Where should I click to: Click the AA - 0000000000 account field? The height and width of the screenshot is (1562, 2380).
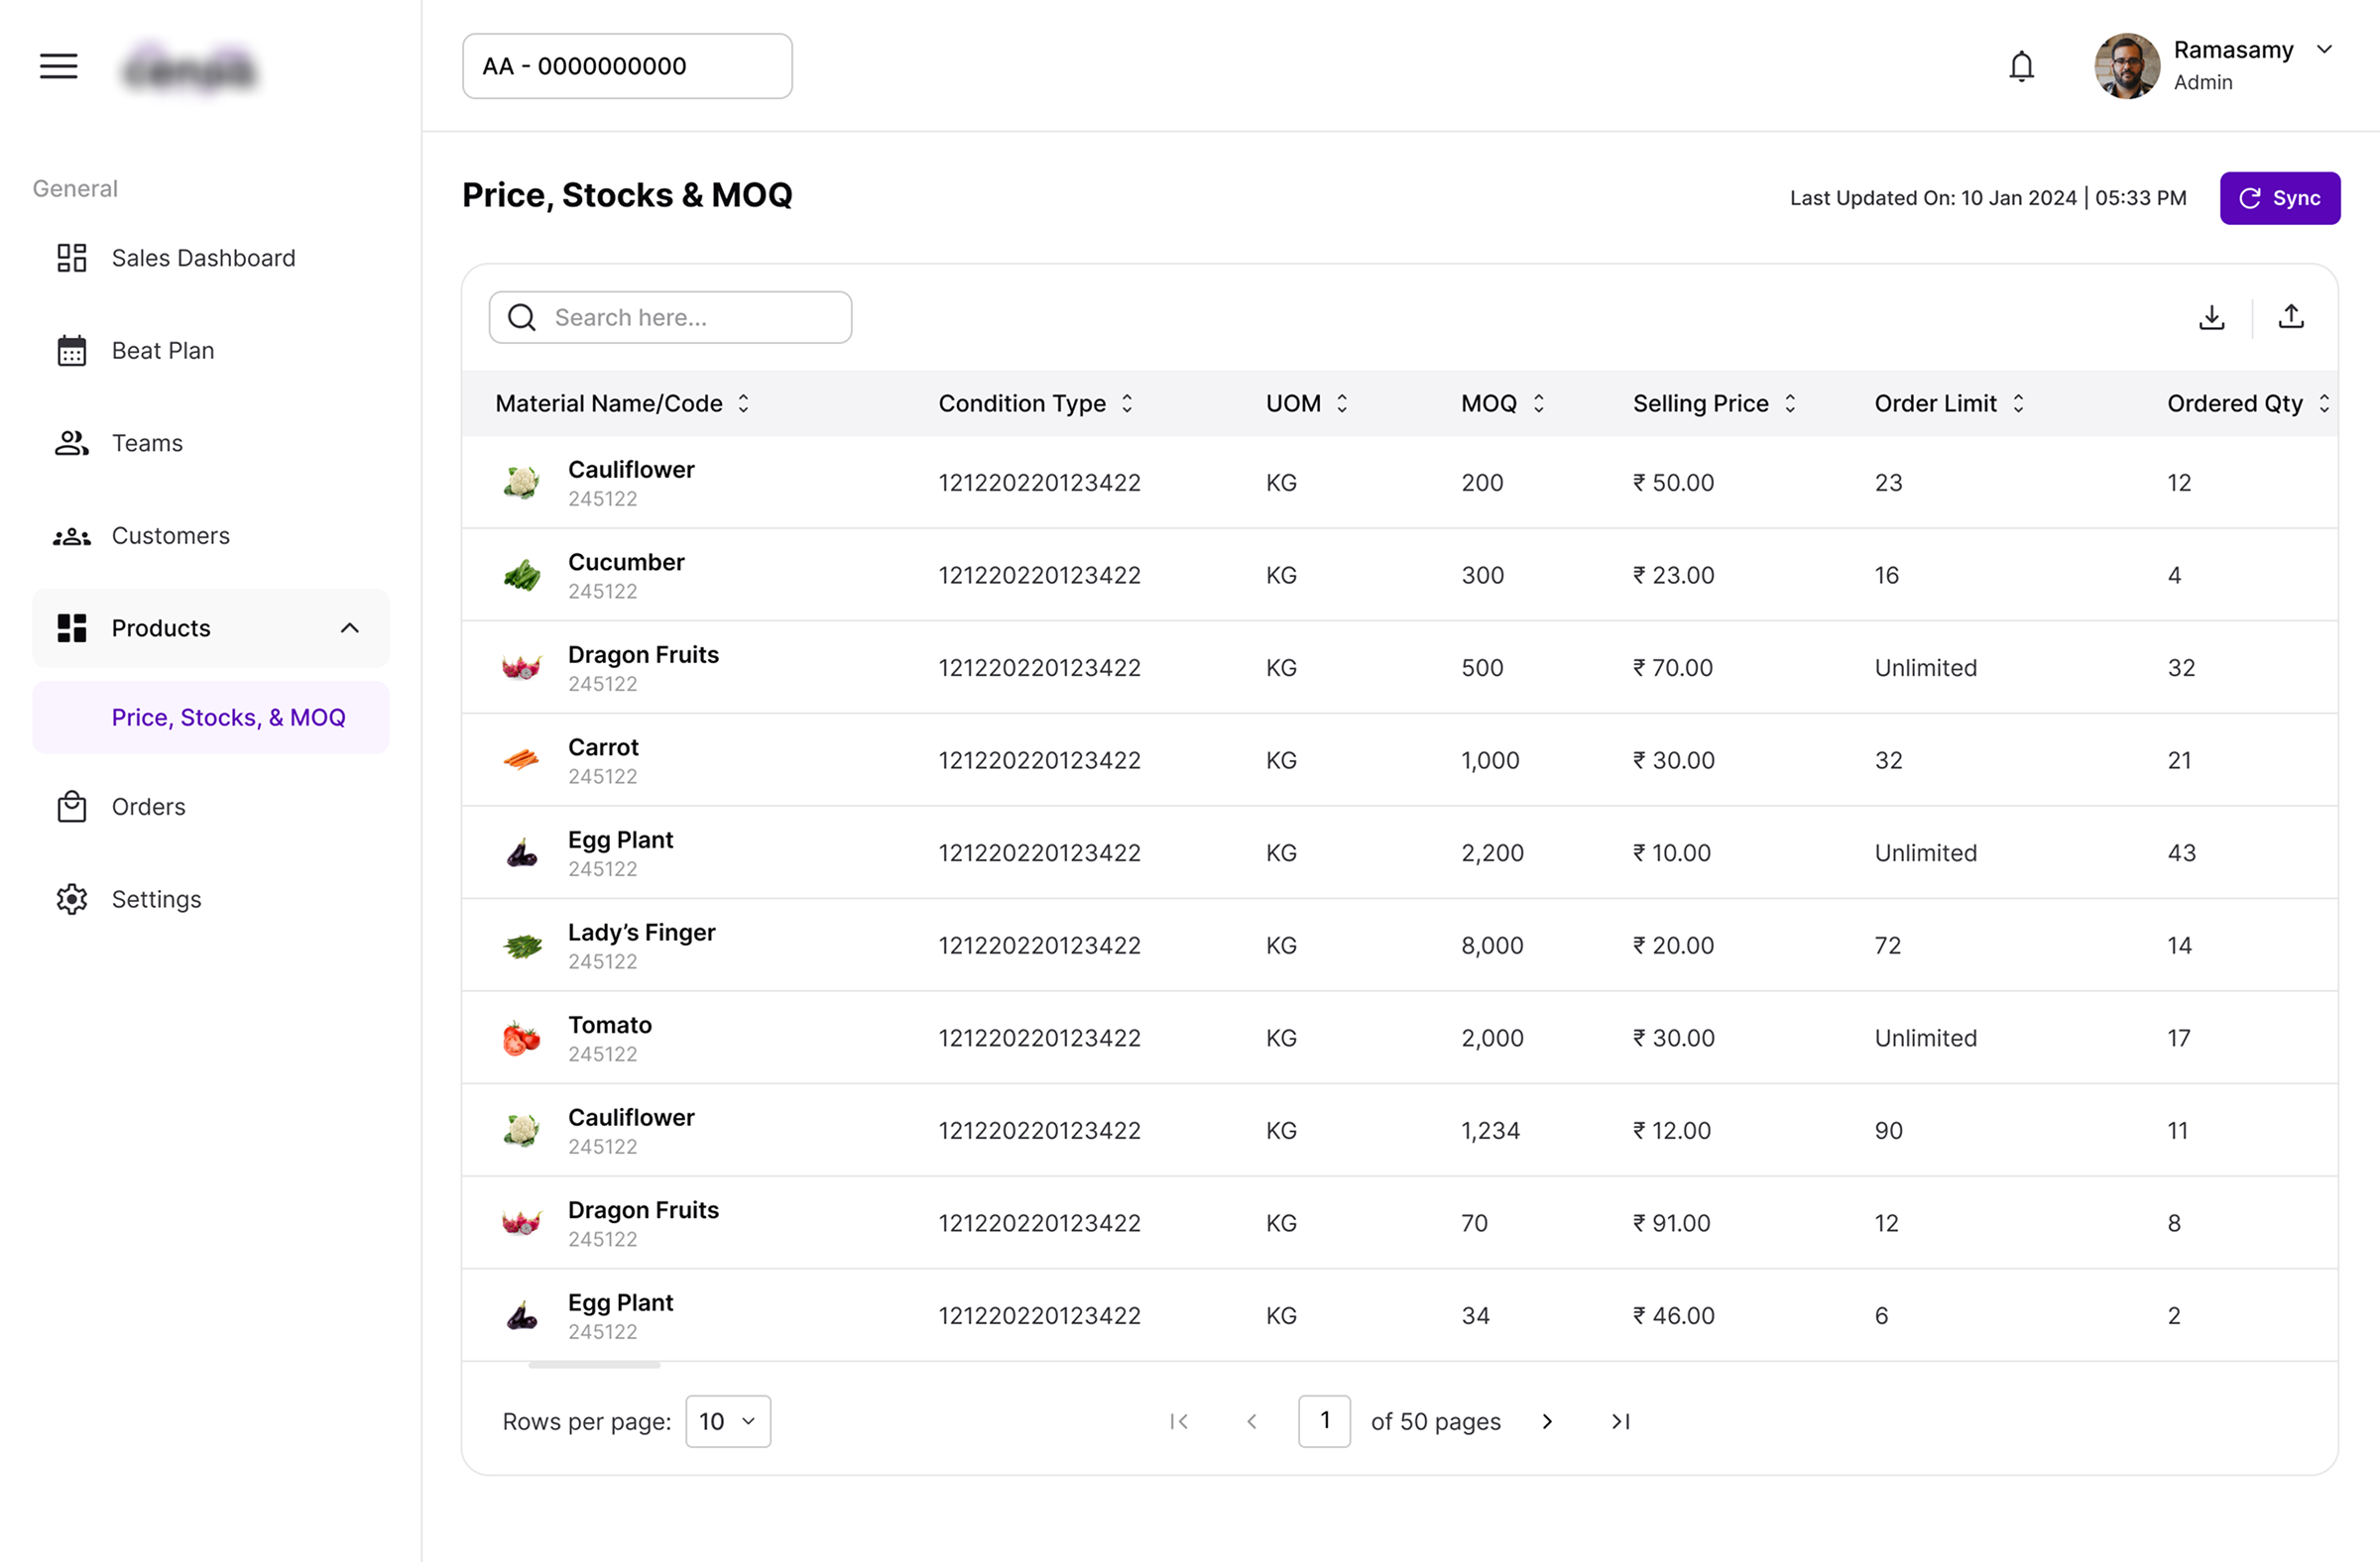(627, 66)
